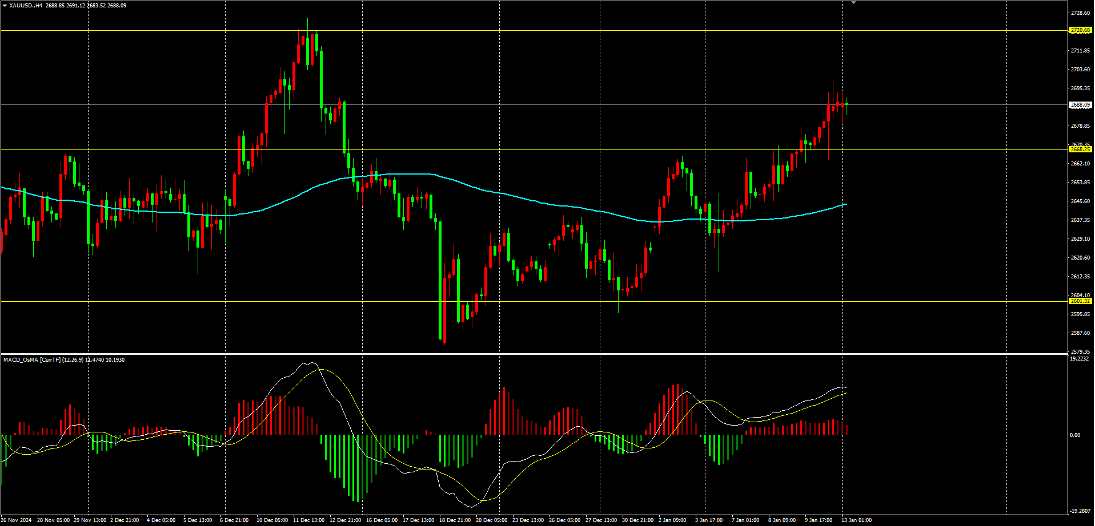This screenshot has height=526, width=1095.
Task: Click the 28 Nov 05:00 time label
Action: pyautogui.click(x=53, y=520)
